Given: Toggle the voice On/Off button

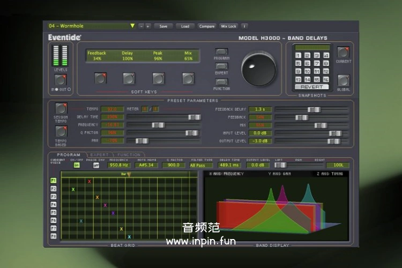Looking at the screenshot, I should pyautogui.click(x=77, y=166).
